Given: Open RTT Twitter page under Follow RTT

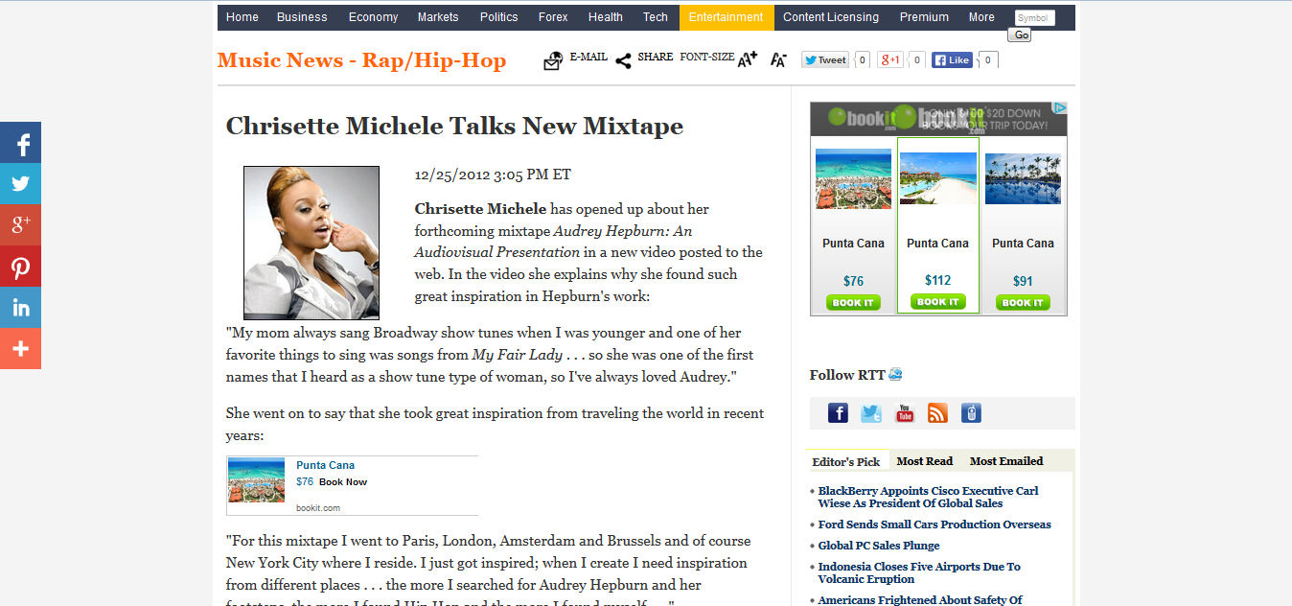Looking at the screenshot, I should [x=871, y=413].
